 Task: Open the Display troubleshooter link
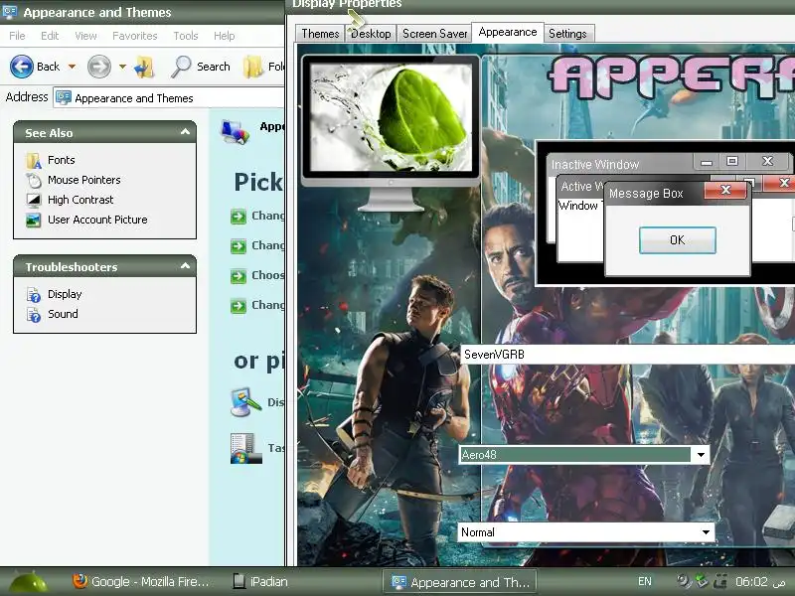click(65, 294)
